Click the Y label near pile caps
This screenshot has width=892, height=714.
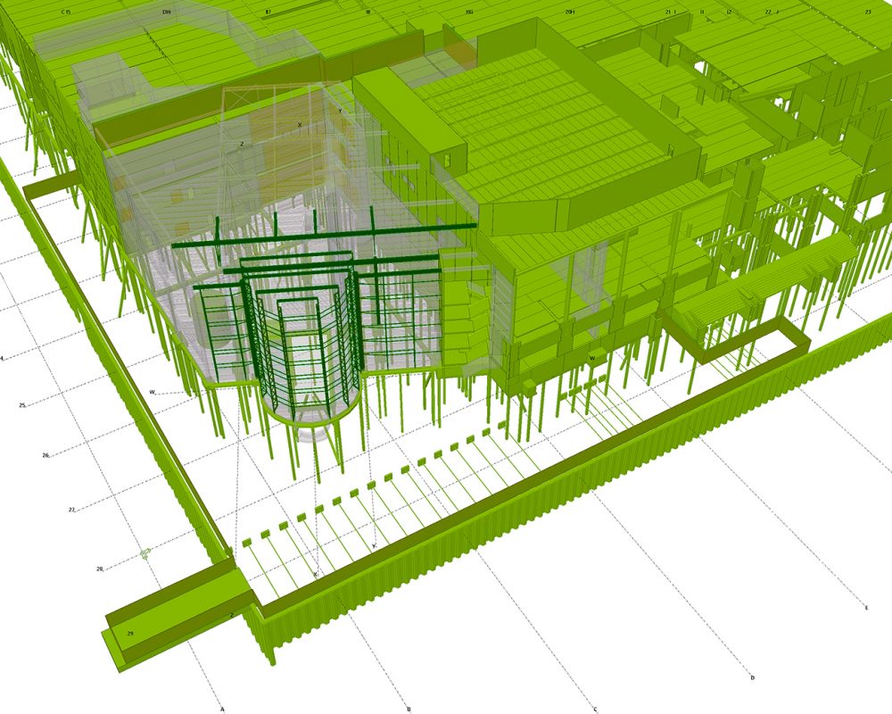tap(373, 546)
